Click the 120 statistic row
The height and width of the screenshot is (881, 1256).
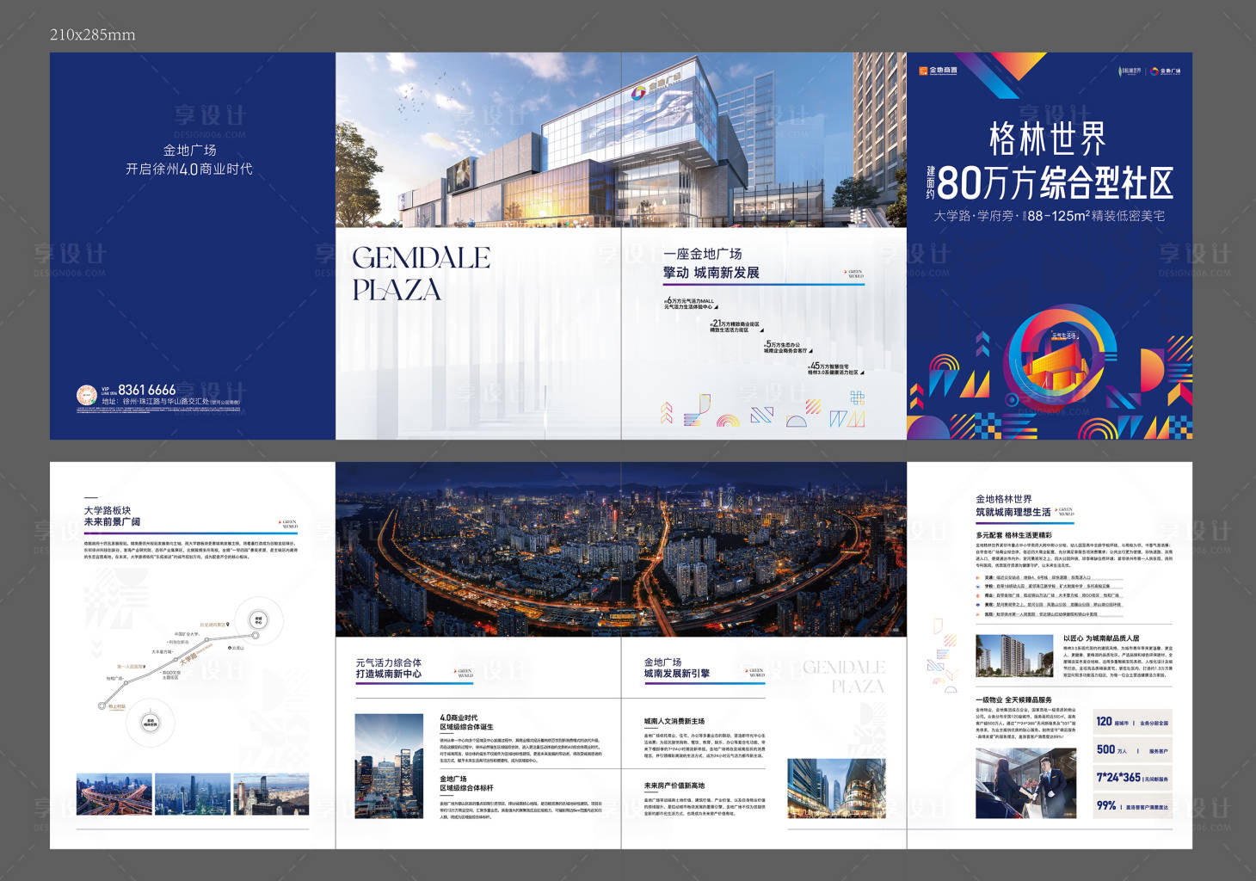(1131, 723)
